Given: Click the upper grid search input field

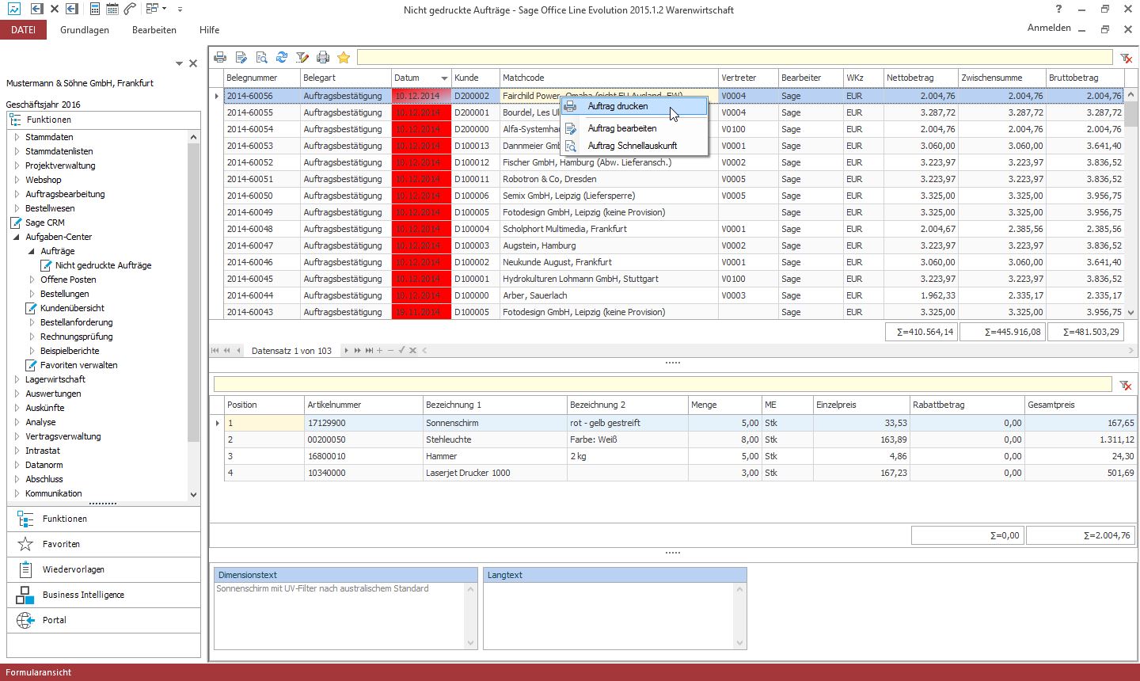Looking at the screenshot, I should [735, 58].
